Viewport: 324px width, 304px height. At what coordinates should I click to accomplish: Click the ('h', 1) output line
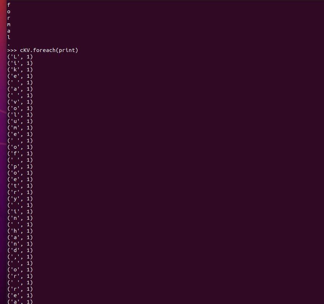(20, 231)
